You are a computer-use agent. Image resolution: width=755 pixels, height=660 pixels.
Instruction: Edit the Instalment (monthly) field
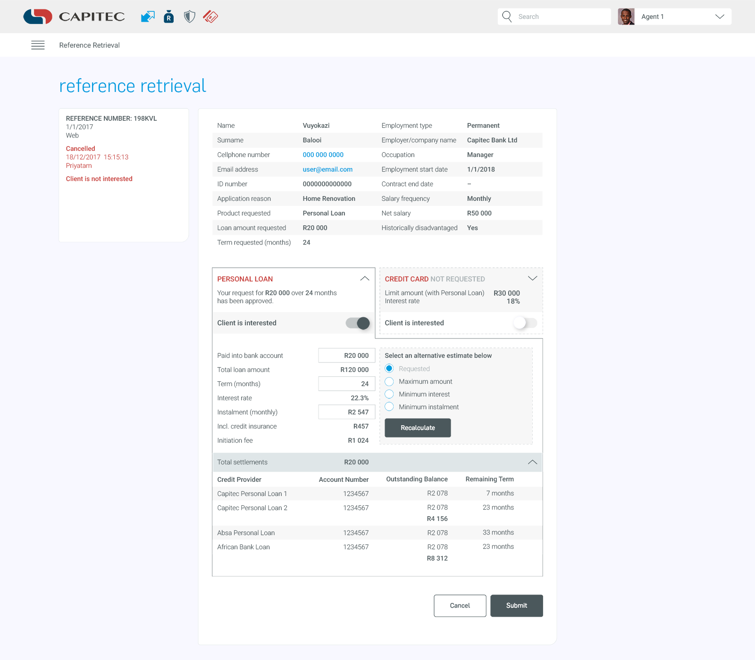point(347,412)
